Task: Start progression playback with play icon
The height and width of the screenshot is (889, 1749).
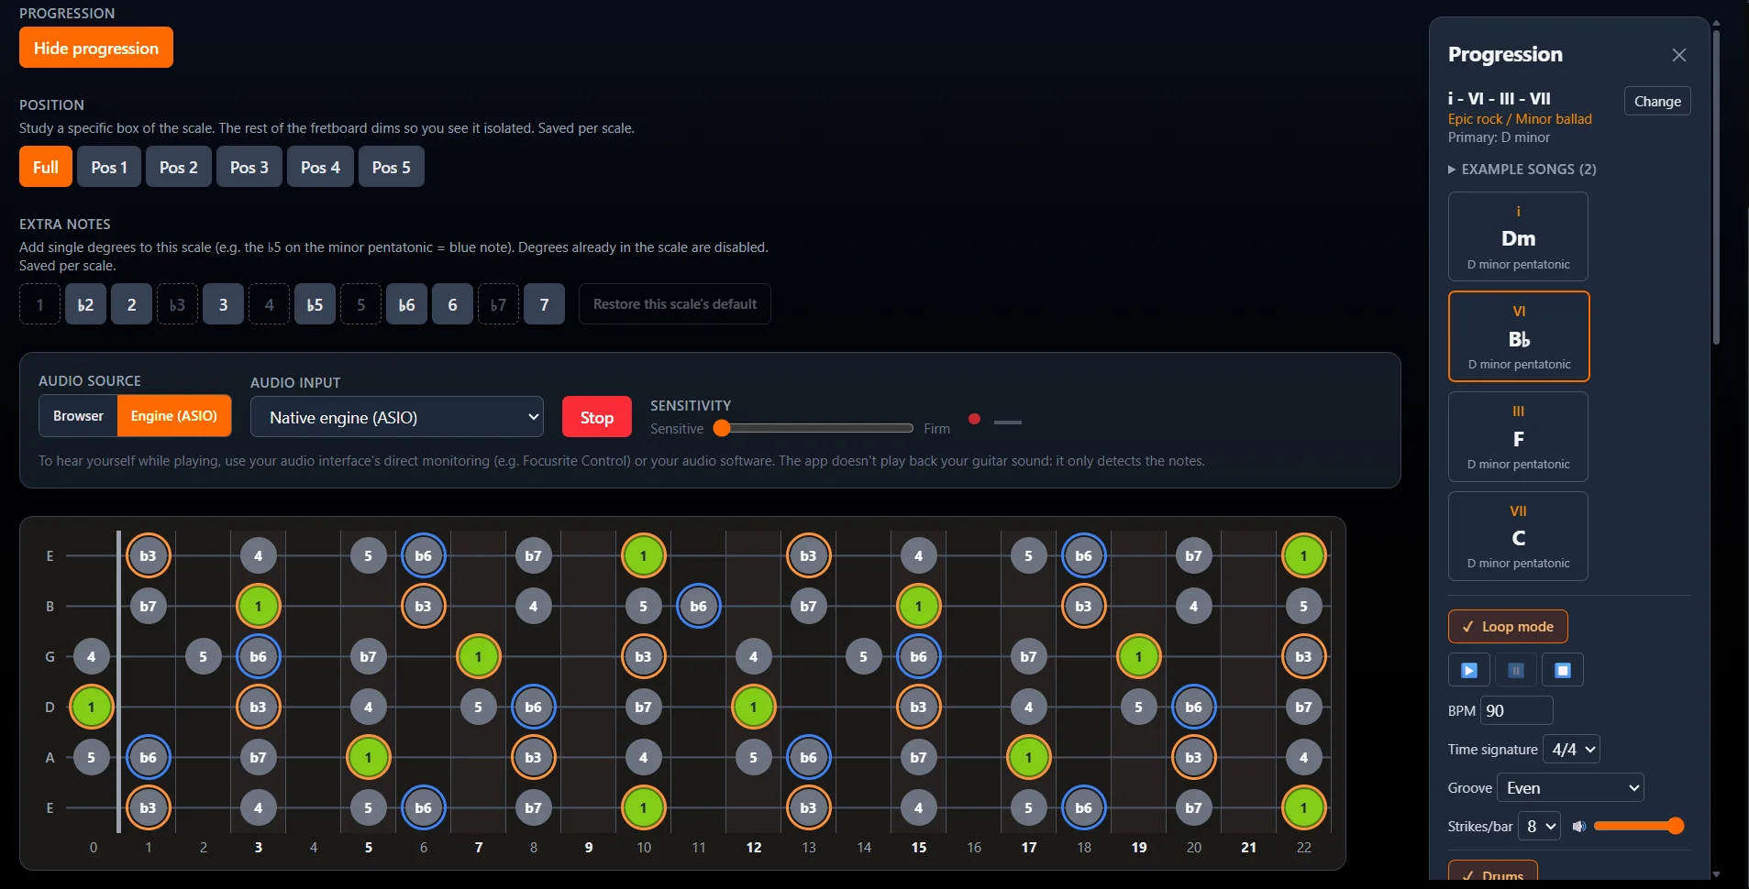Action: [x=1468, y=670]
